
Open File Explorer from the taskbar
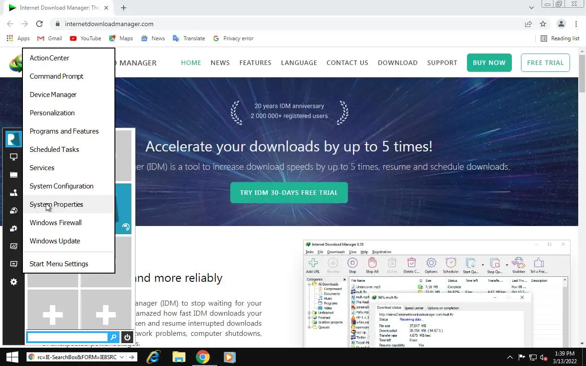click(x=179, y=357)
